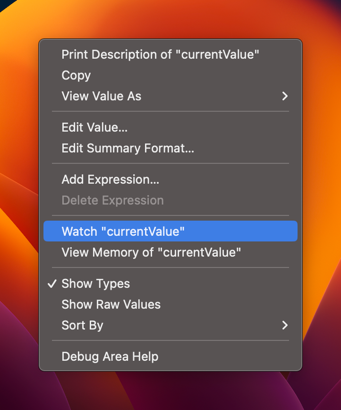This screenshot has height=410, width=341.
Task: Click the chevron icon on Sort By row
Action: [284, 325]
